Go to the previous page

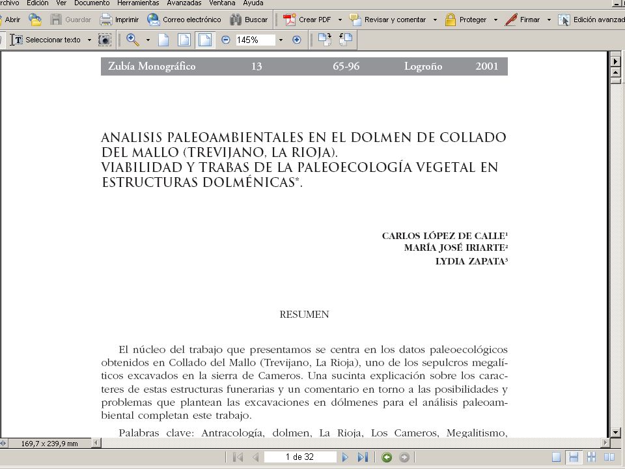255,457
